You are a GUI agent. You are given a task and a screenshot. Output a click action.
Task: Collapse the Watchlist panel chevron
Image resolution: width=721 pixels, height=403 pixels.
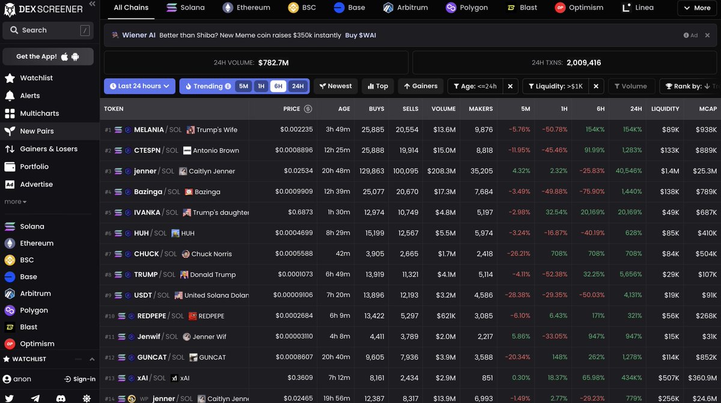pyautogui.click(x=92, y=359)
